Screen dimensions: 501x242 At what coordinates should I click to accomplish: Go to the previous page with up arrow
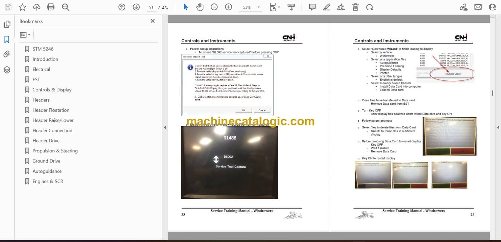(122, 7)
